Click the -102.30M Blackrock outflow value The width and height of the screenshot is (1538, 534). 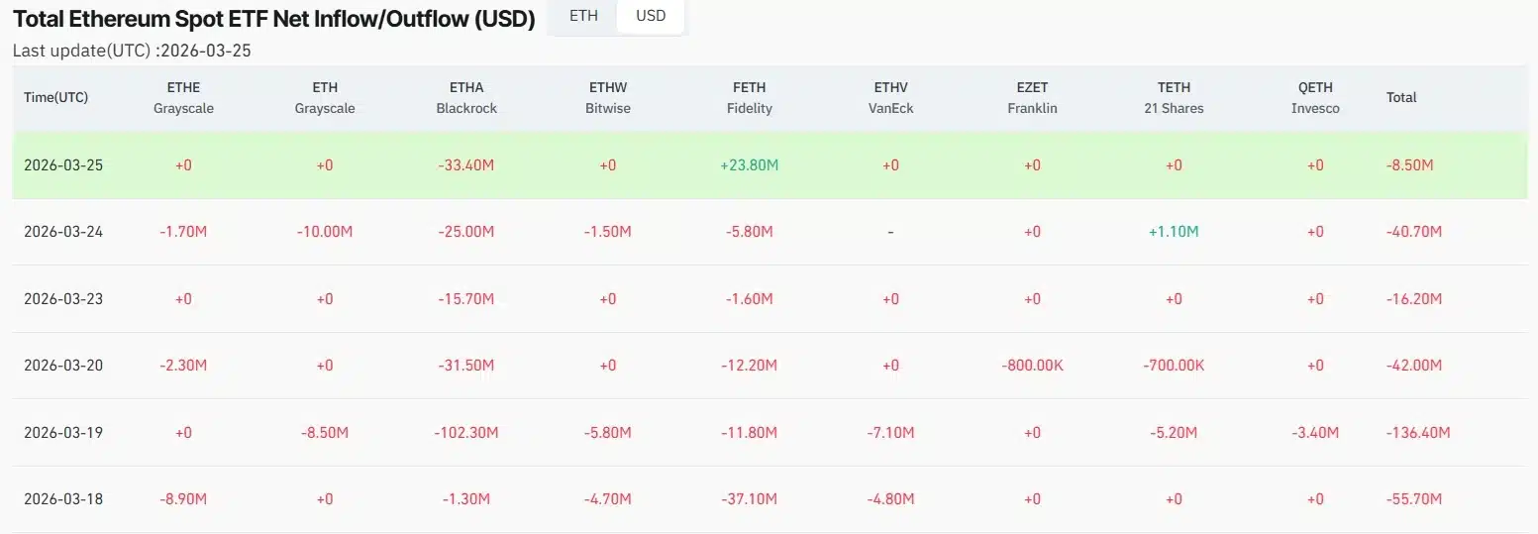coord(465,432)
